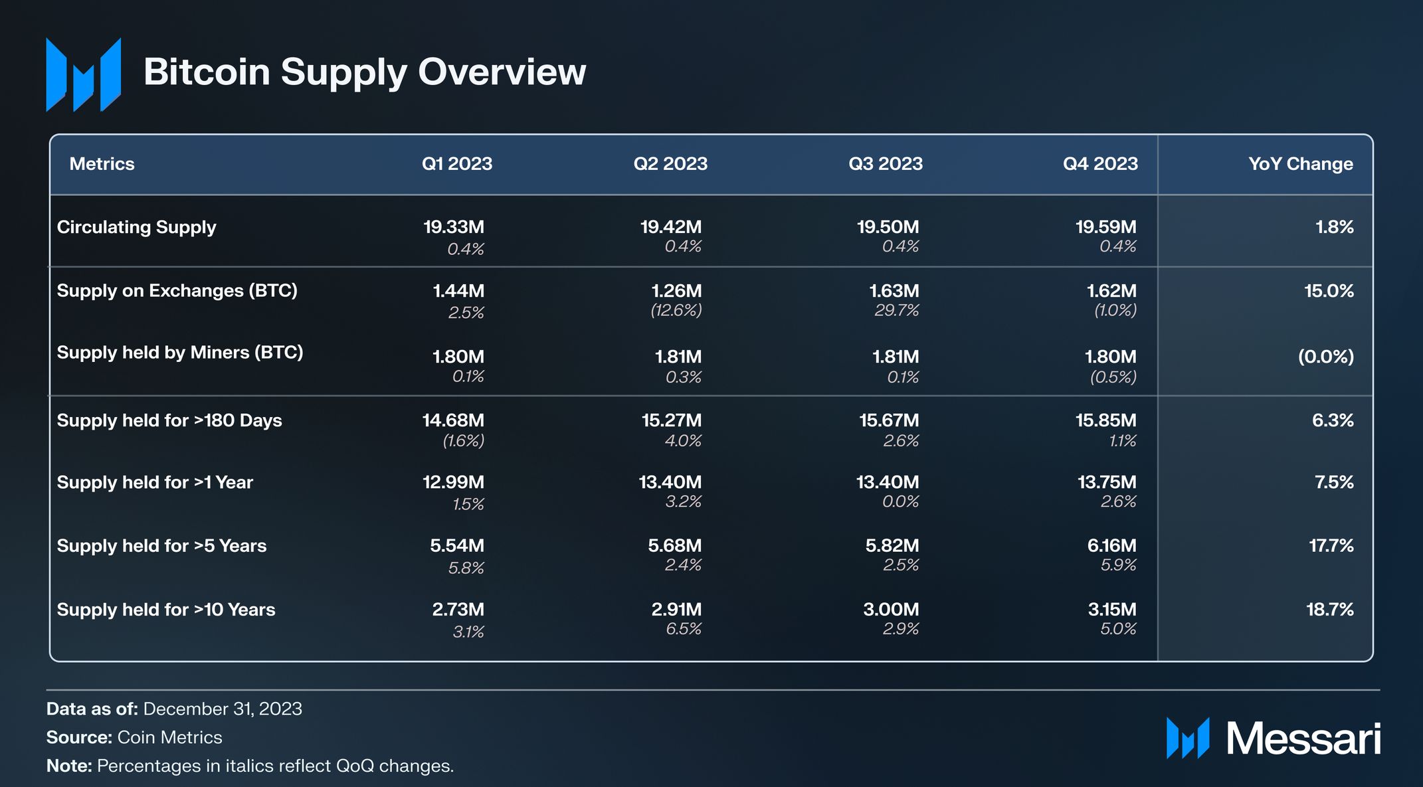Viewport: 1423px width, 787px height.
Task: Click the Coin Metrics source text
Action: coord(169,738)
